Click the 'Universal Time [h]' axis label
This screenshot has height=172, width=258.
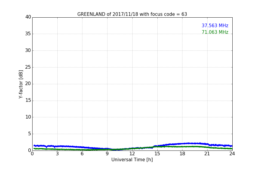132,160
